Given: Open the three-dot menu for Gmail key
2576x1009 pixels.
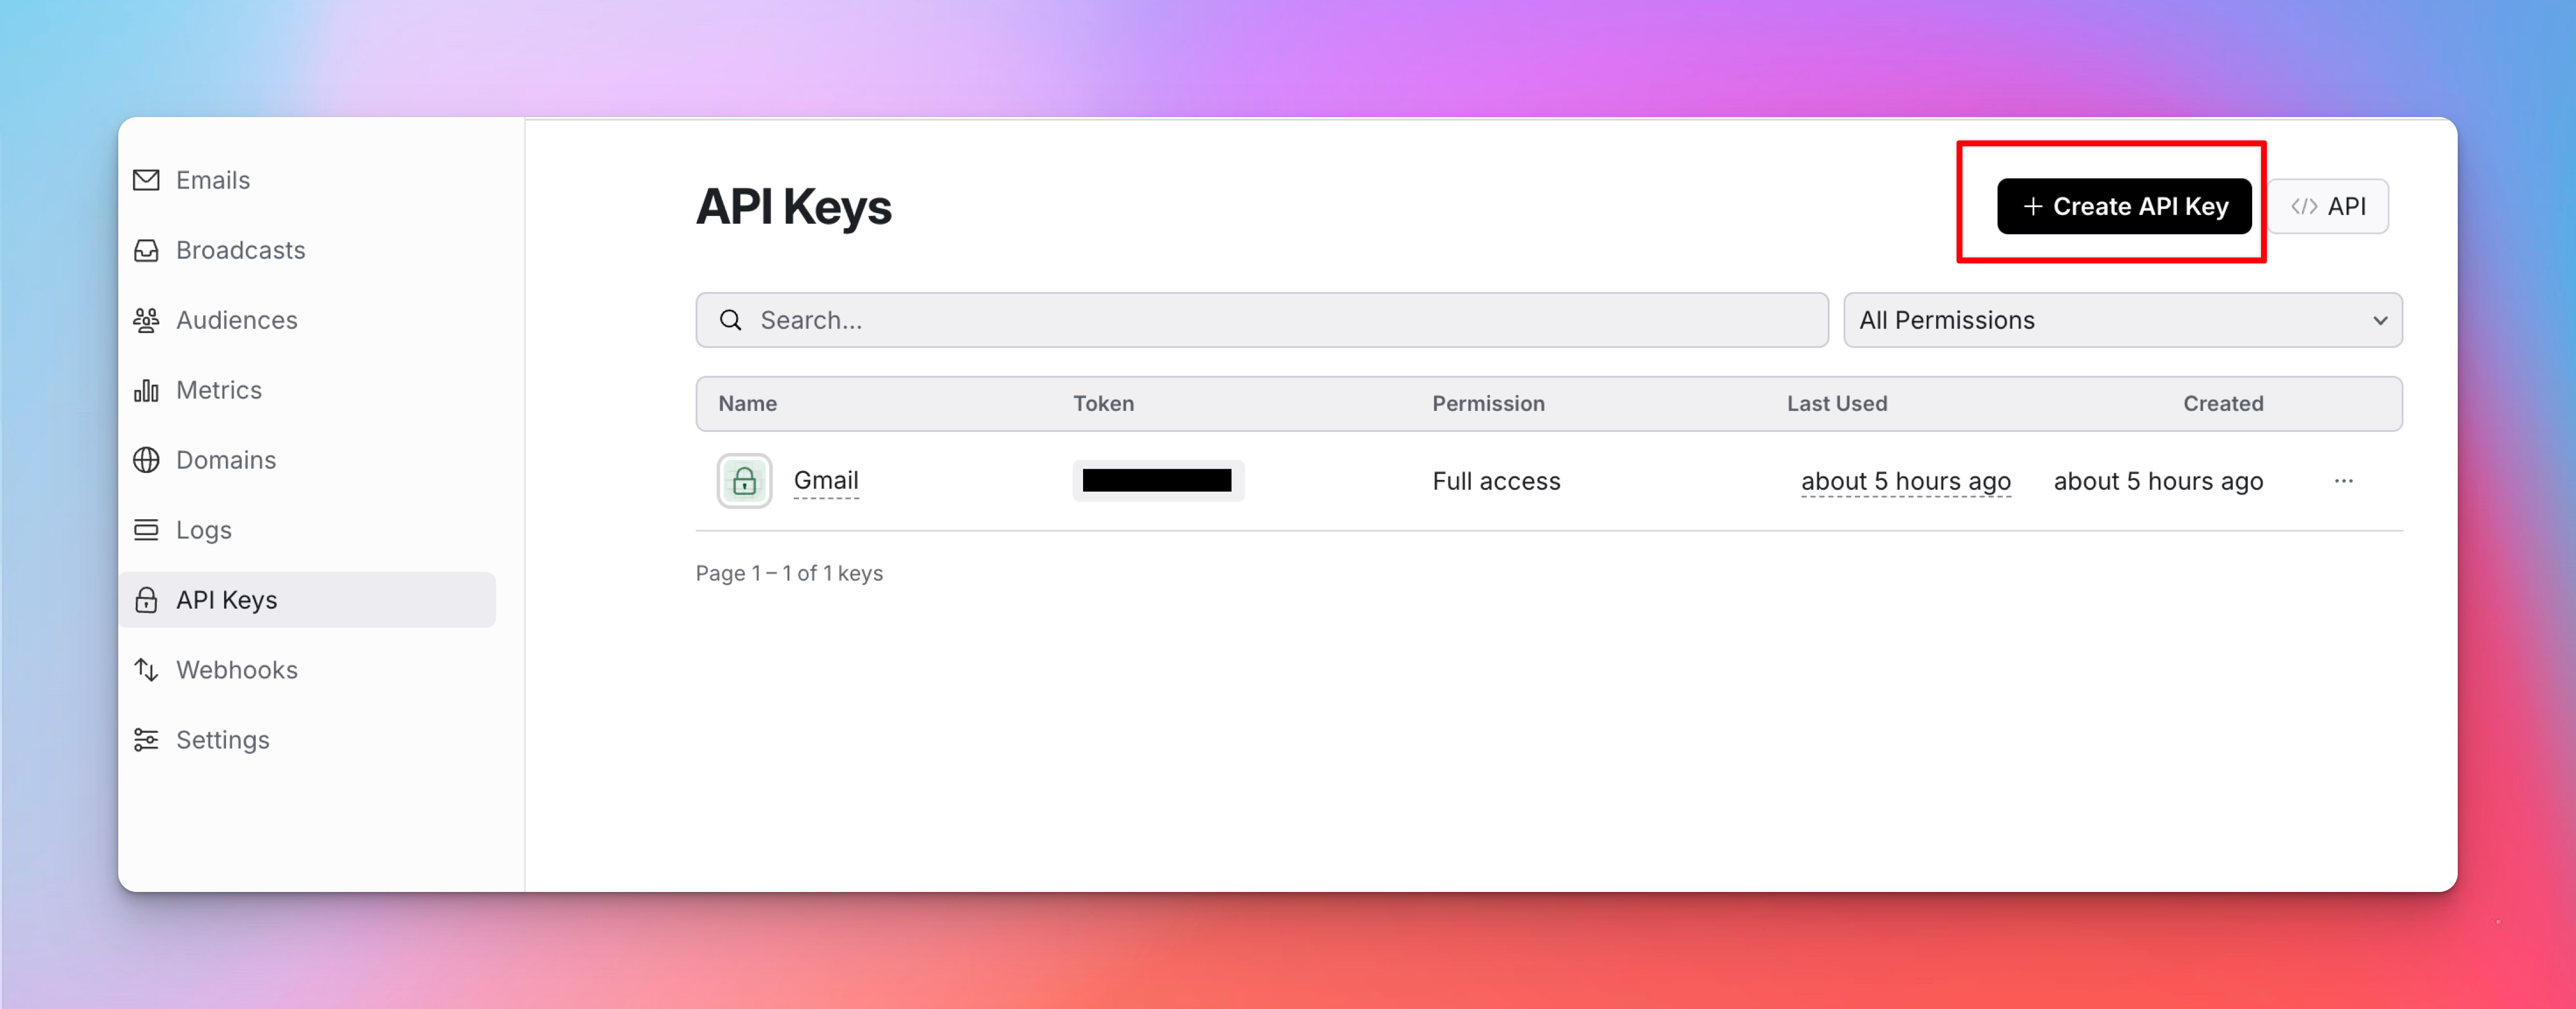Looking at the screenshot, I should pos(2343,481).
